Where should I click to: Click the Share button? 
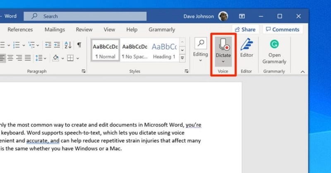(245, 29)
